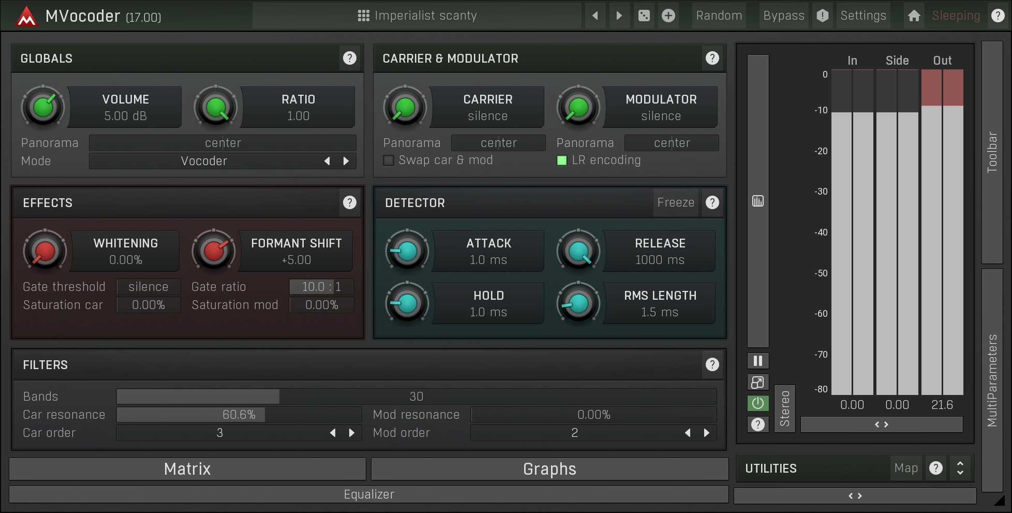Open the Matrix tab
Viewport: 1012px width, 513px height.
[x=187, y=469]
